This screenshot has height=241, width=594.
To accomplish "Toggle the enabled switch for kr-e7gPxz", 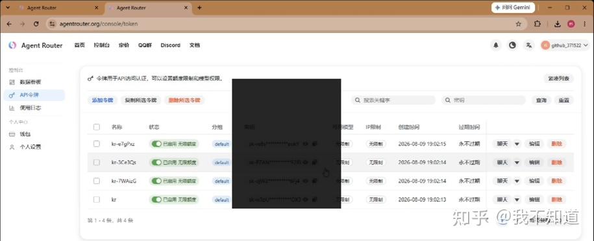I will [x=156, y=144].
